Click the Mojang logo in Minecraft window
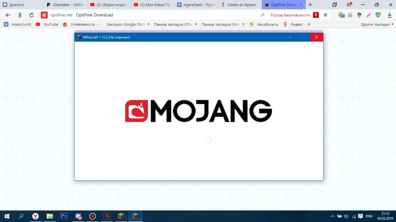This screenshot has width=396, height=222. pyautogui.click(x=198, y=111)
